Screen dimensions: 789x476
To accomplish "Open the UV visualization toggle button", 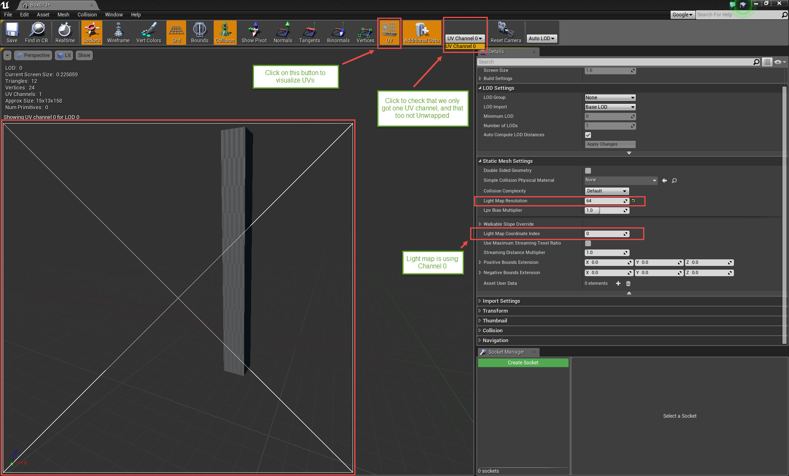I will [x=389, y=33].
